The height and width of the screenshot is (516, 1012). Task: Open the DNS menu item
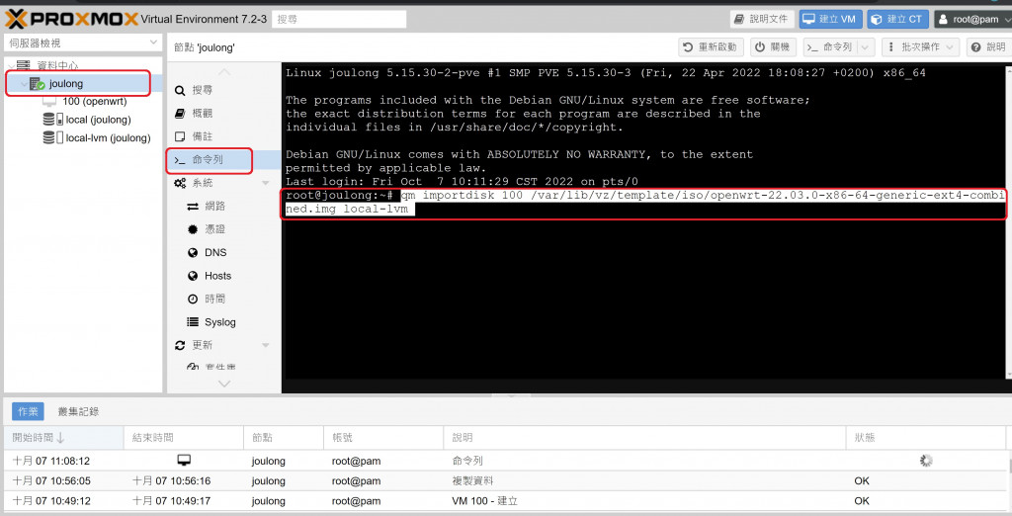coord(215,252)
